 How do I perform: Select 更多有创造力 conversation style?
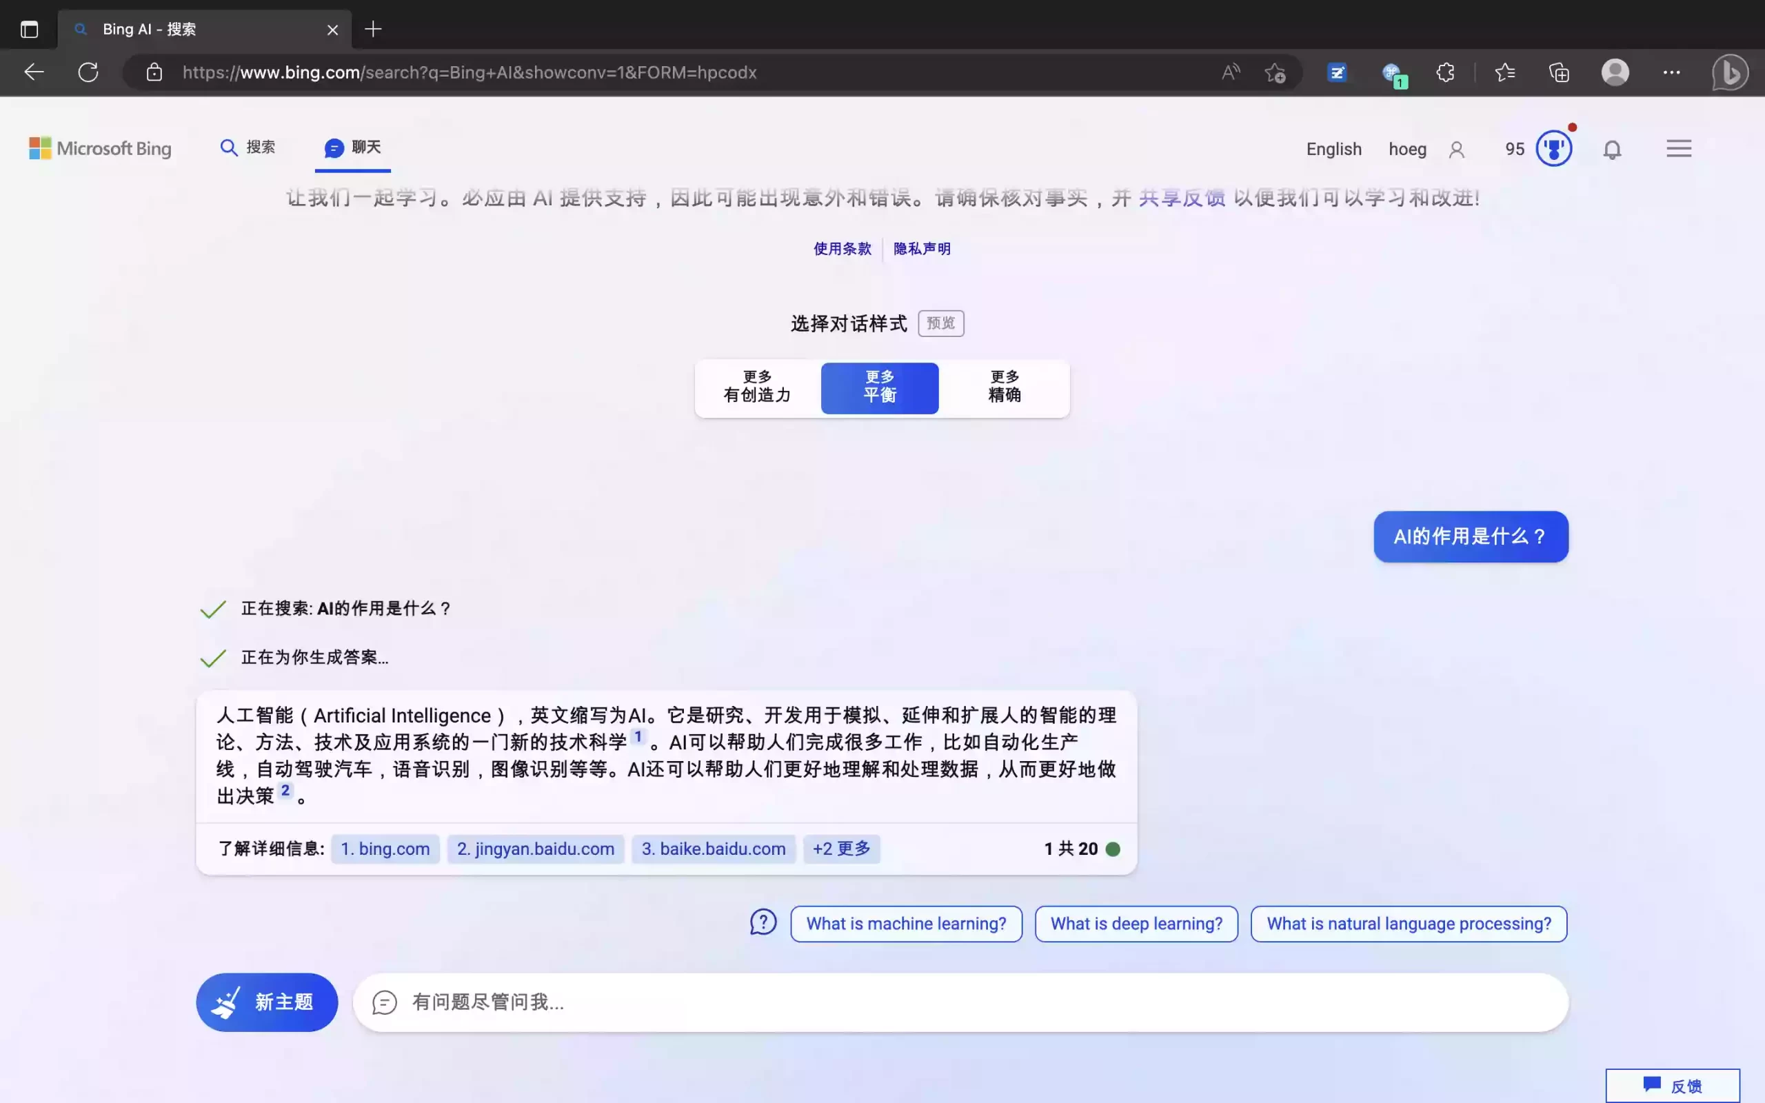tap(757, 387)
